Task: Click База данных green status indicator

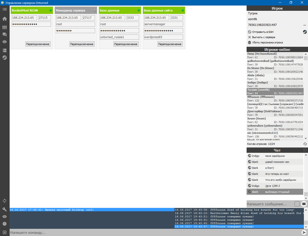Action: pos(139,10)
